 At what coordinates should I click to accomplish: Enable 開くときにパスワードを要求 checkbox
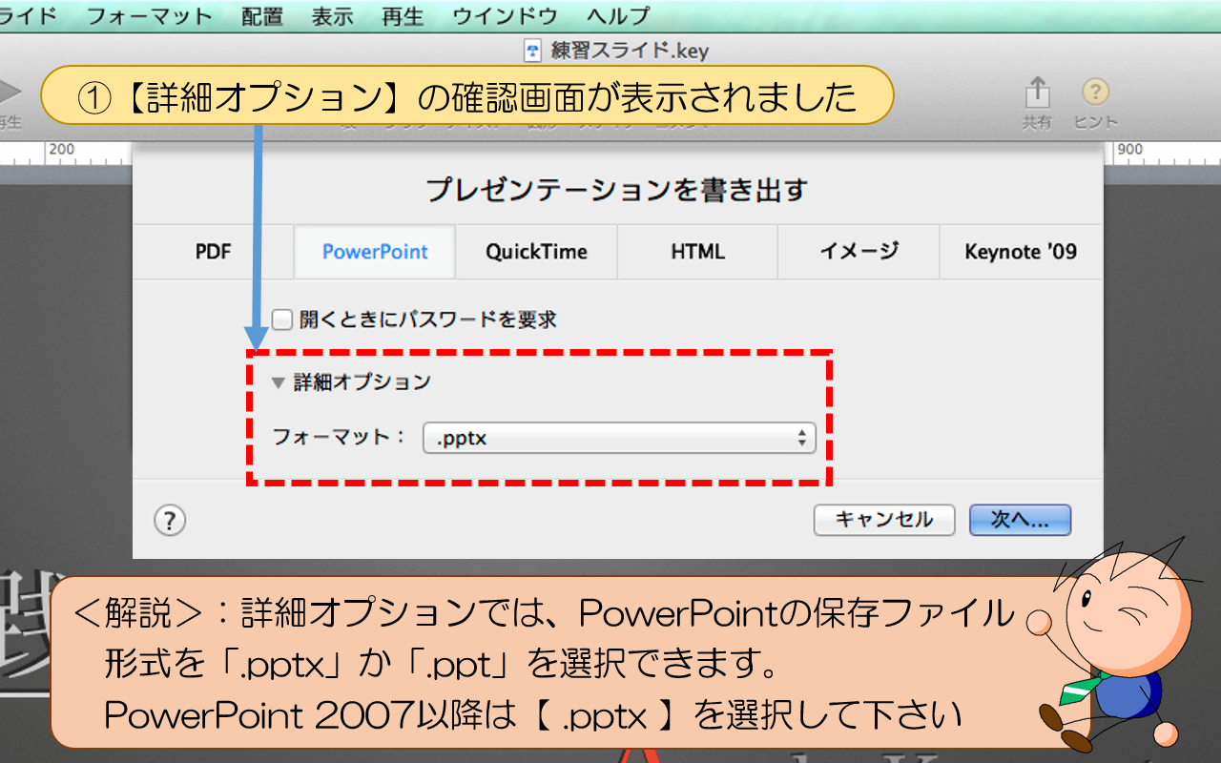281,320
